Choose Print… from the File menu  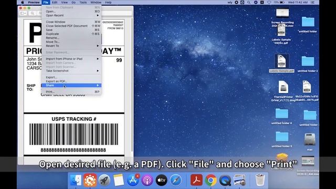click(71, 92)
